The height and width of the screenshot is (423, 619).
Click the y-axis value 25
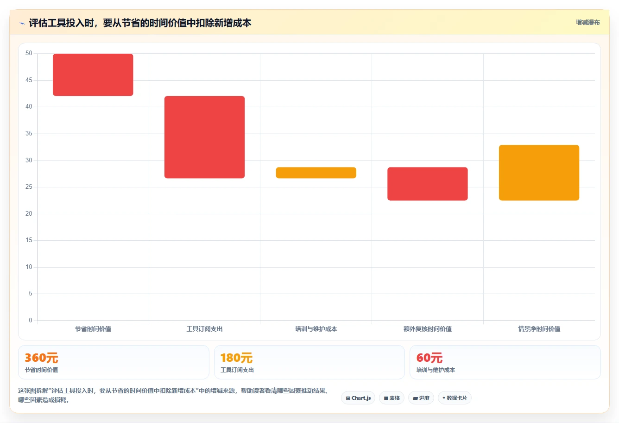click(29, 187)
